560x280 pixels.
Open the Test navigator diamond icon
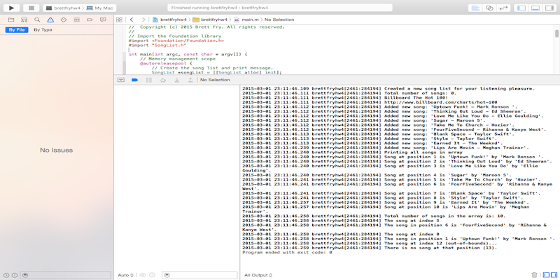[x=64, y=20]
